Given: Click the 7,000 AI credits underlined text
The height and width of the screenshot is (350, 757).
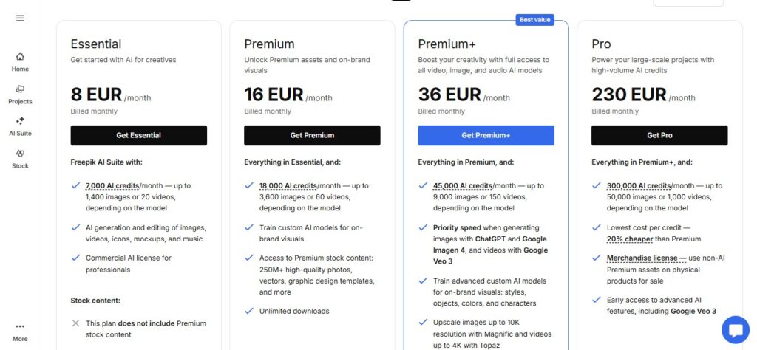Looking at the screenshot, I should click(x=112, y=185).
